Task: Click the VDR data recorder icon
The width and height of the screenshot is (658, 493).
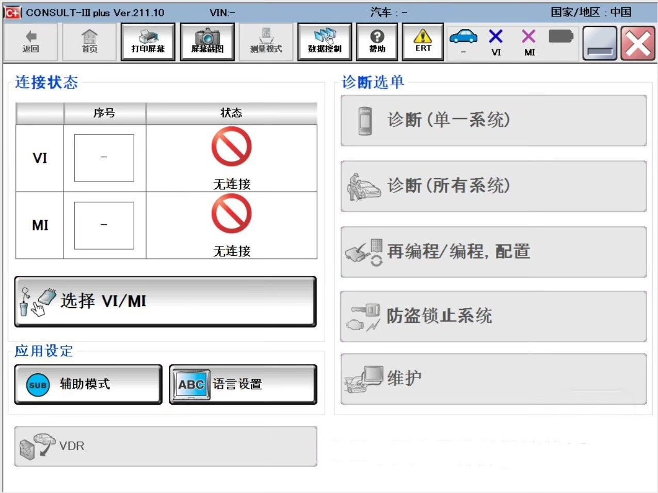Action: point(37,446)
